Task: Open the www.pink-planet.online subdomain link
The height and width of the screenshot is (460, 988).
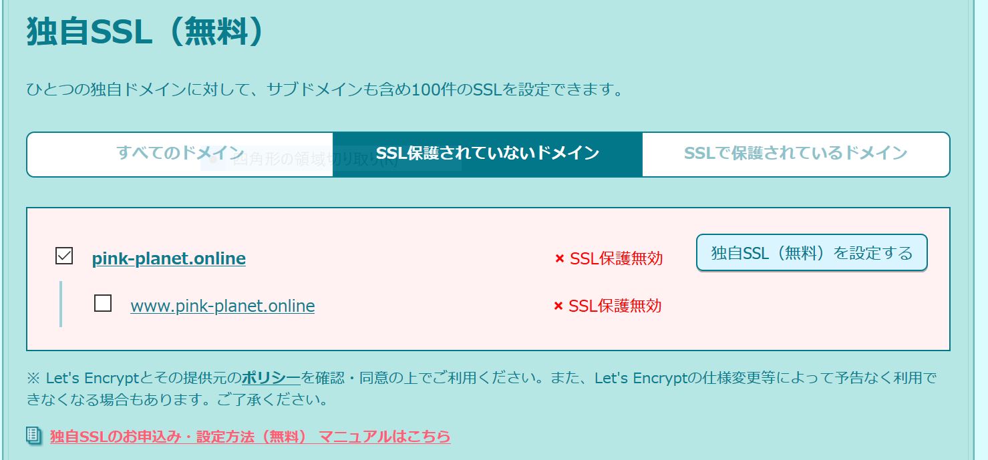Action: tap(222, 306)
